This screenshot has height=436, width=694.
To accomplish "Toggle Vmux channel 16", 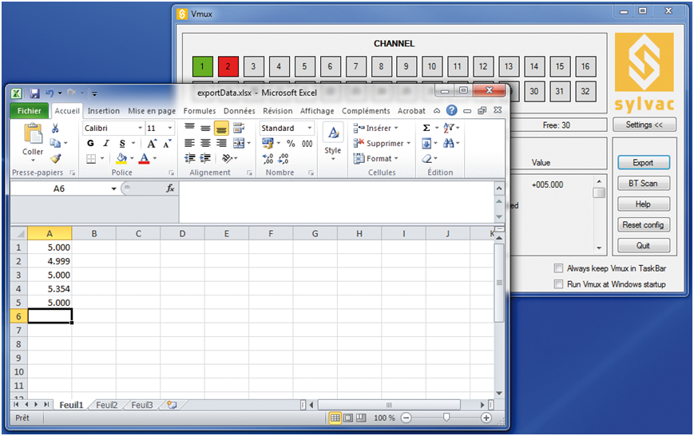I will [x=585, y=66].
